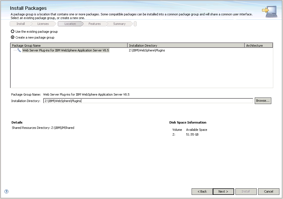Image resolution: width=283 pixels, height=199 pixels.
Task: Click the Package Group Name value label
Action: 86,94
